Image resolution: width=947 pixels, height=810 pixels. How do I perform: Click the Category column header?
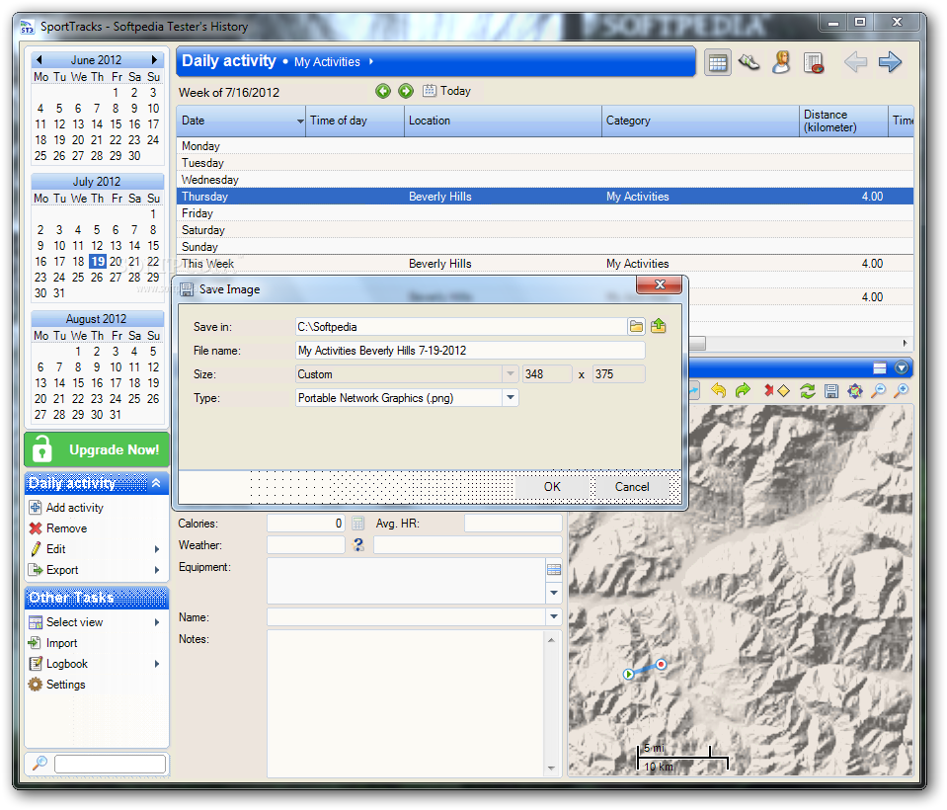pos(700,121)
